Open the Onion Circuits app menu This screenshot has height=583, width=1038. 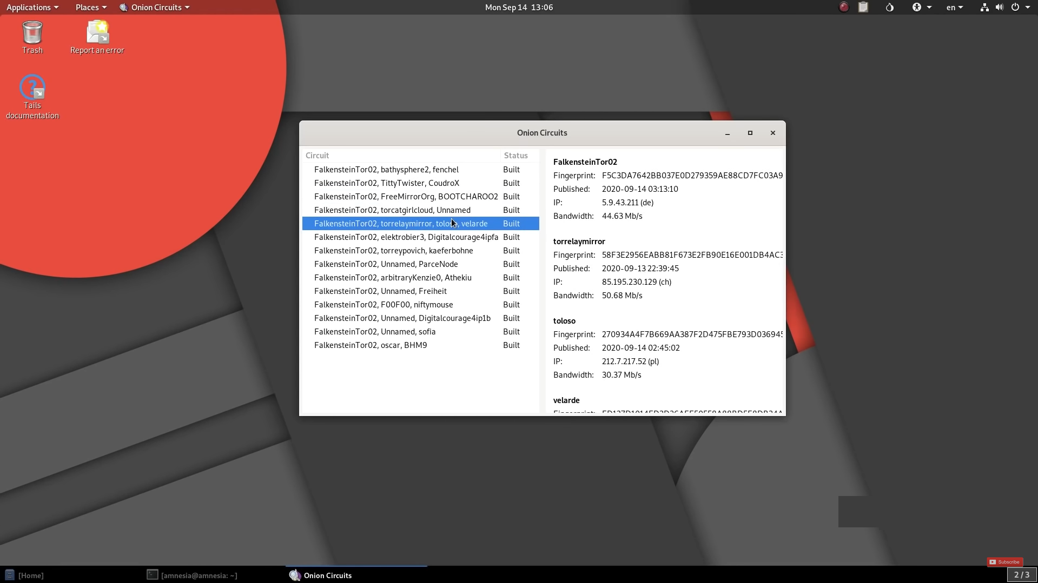point(155,7)
